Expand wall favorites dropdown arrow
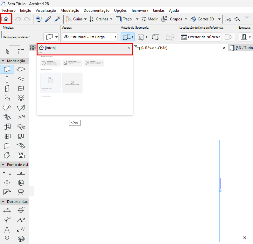The image size is (253, 244). [56, 37]
